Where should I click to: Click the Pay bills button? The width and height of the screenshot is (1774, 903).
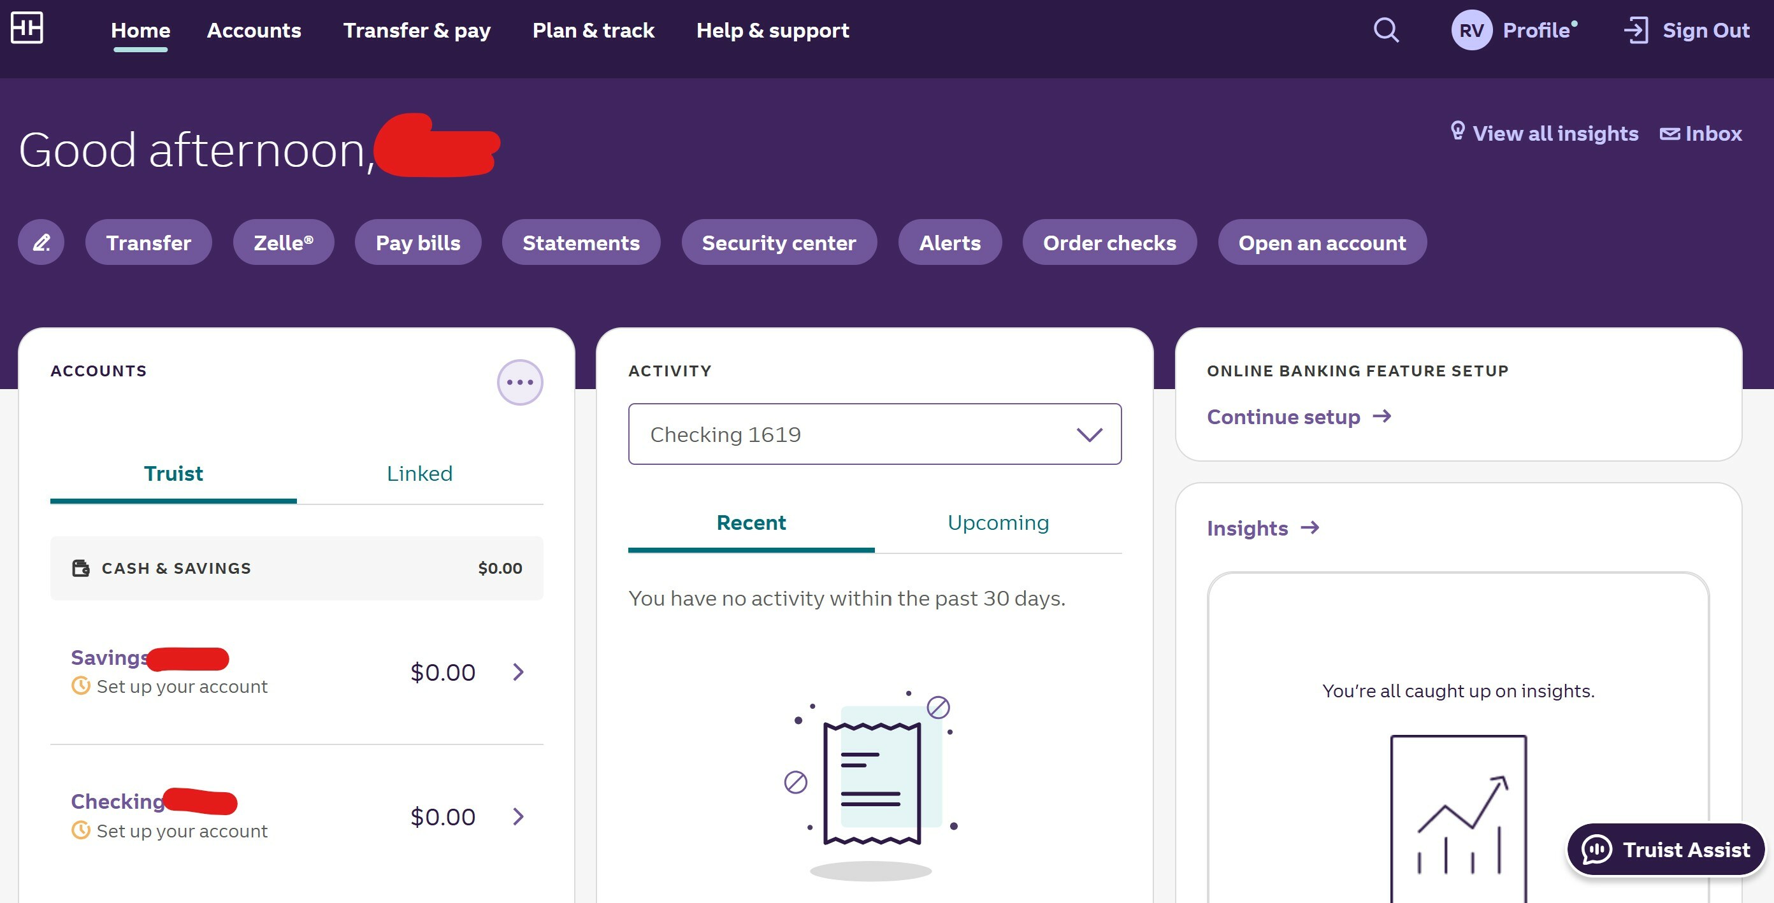pos(418,242)
